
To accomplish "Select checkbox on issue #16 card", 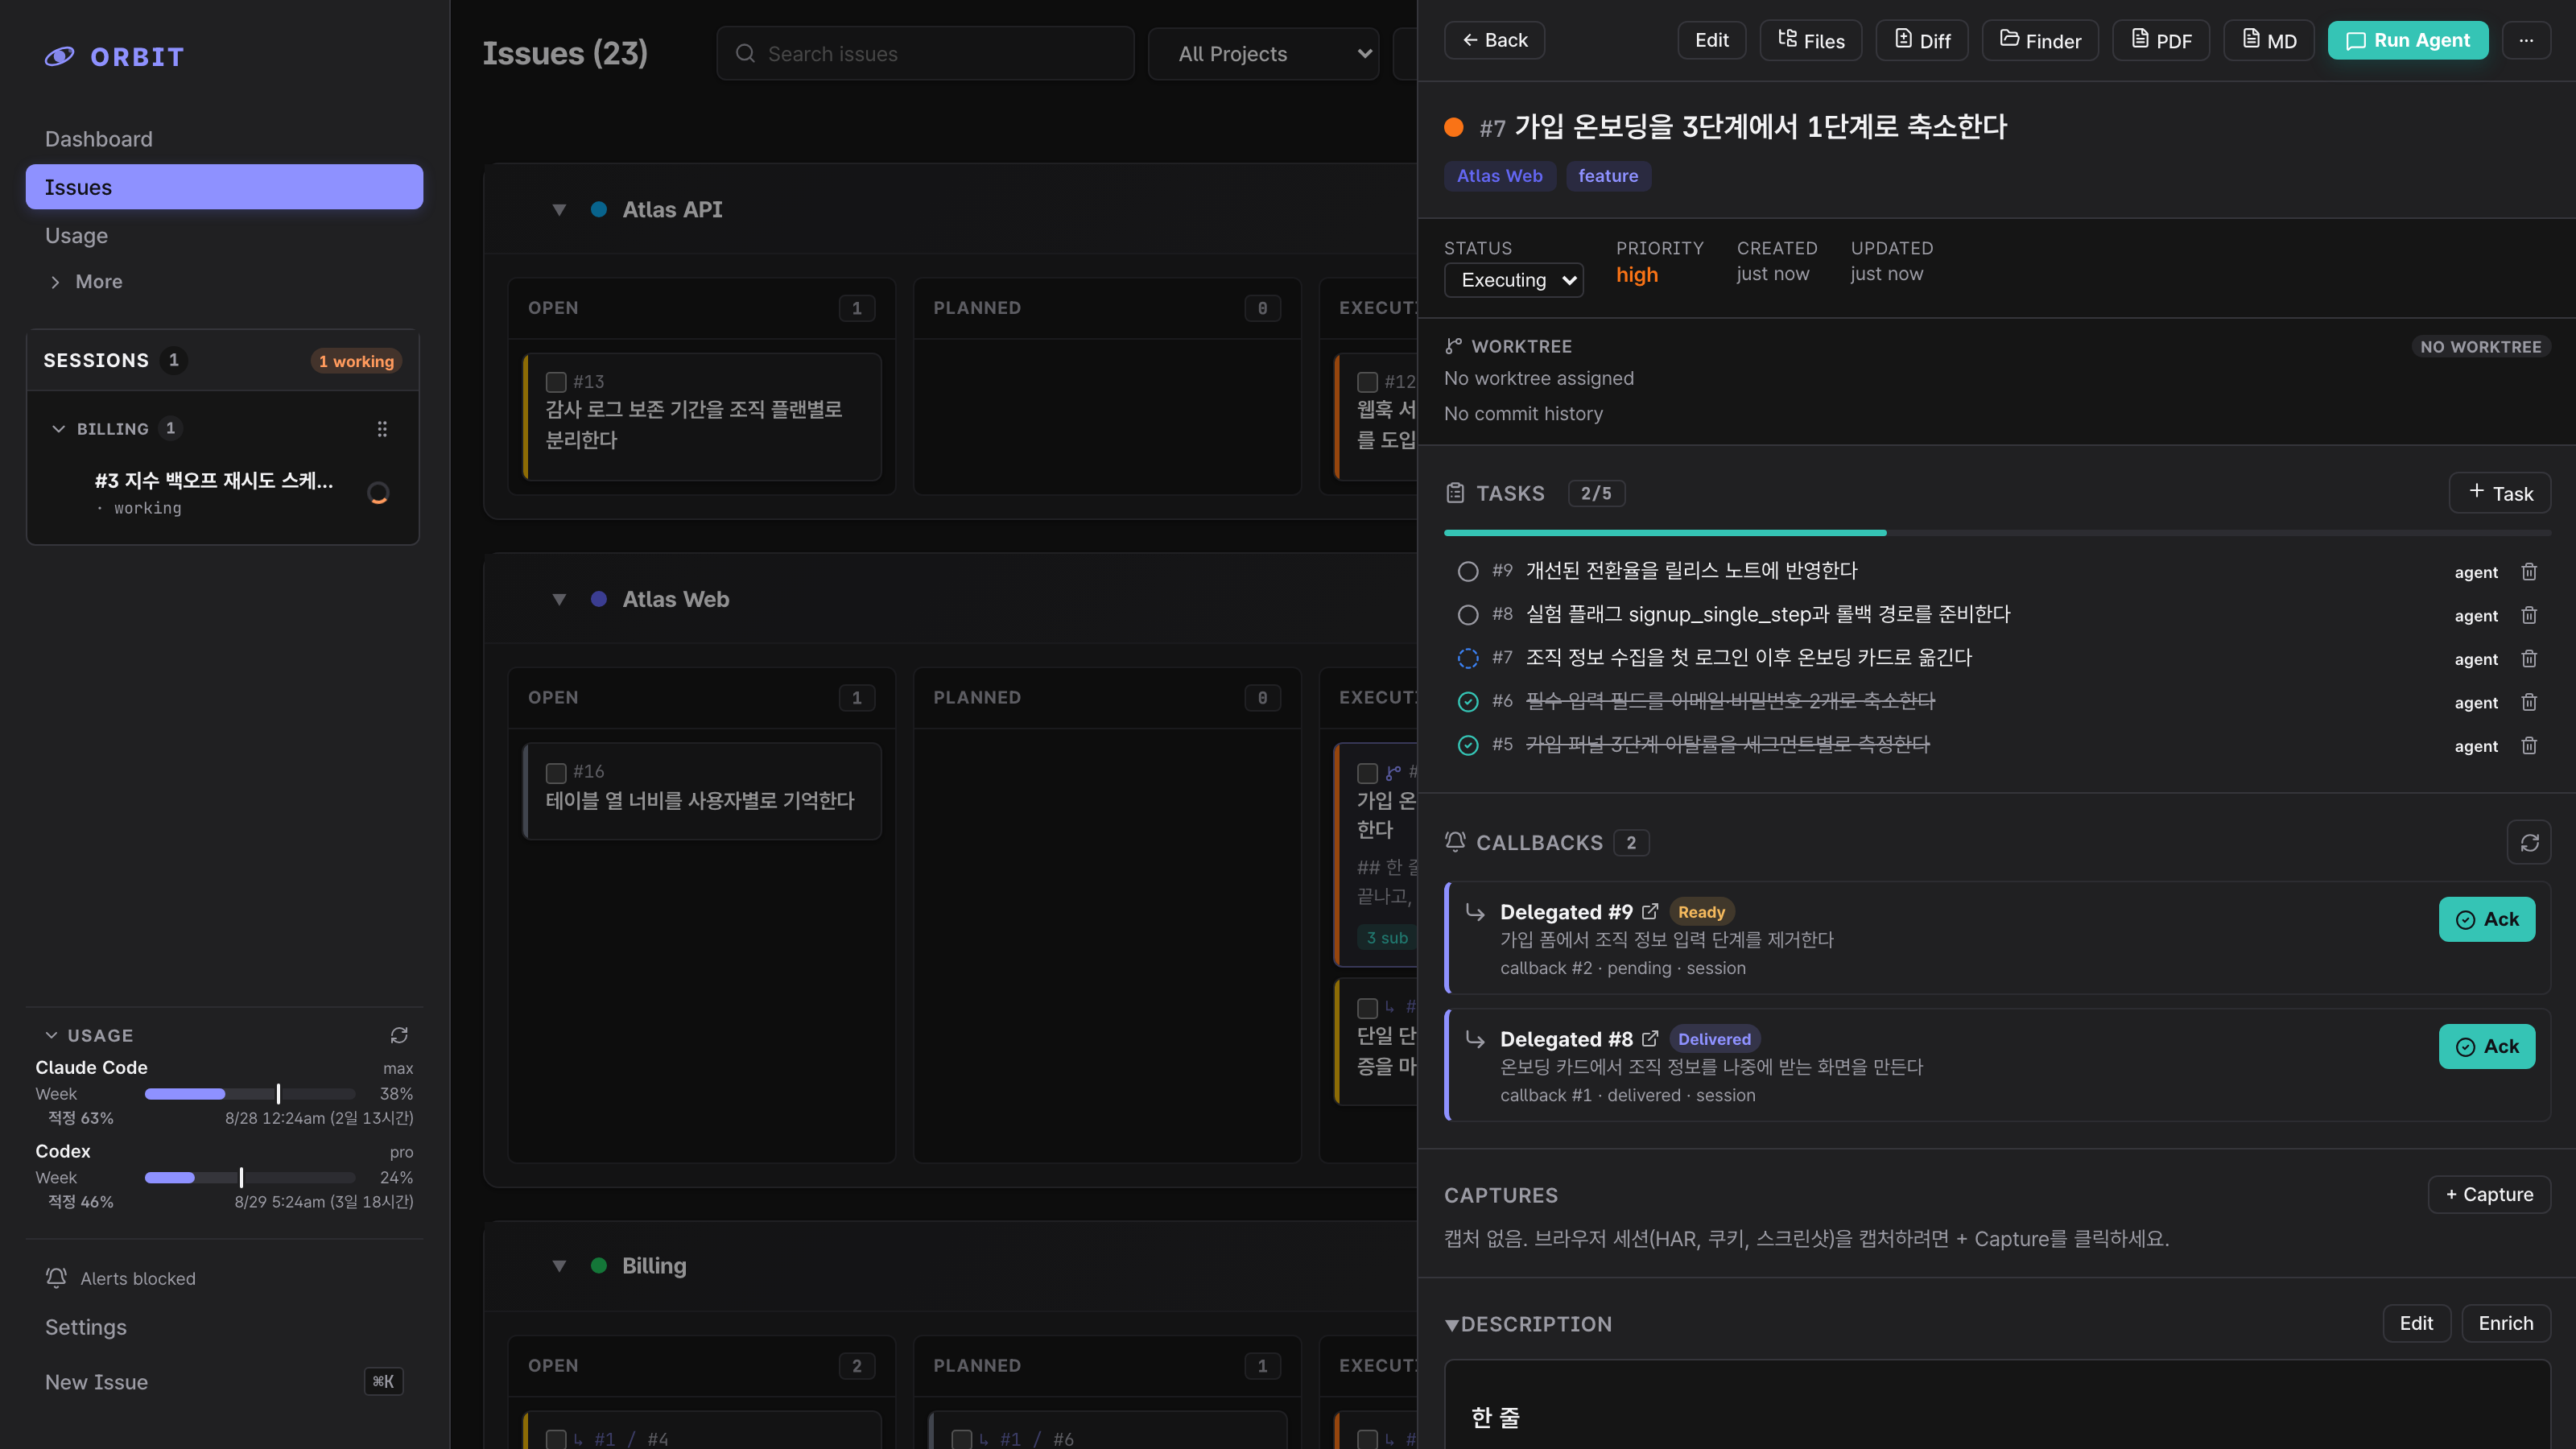I will pos(556,773).
